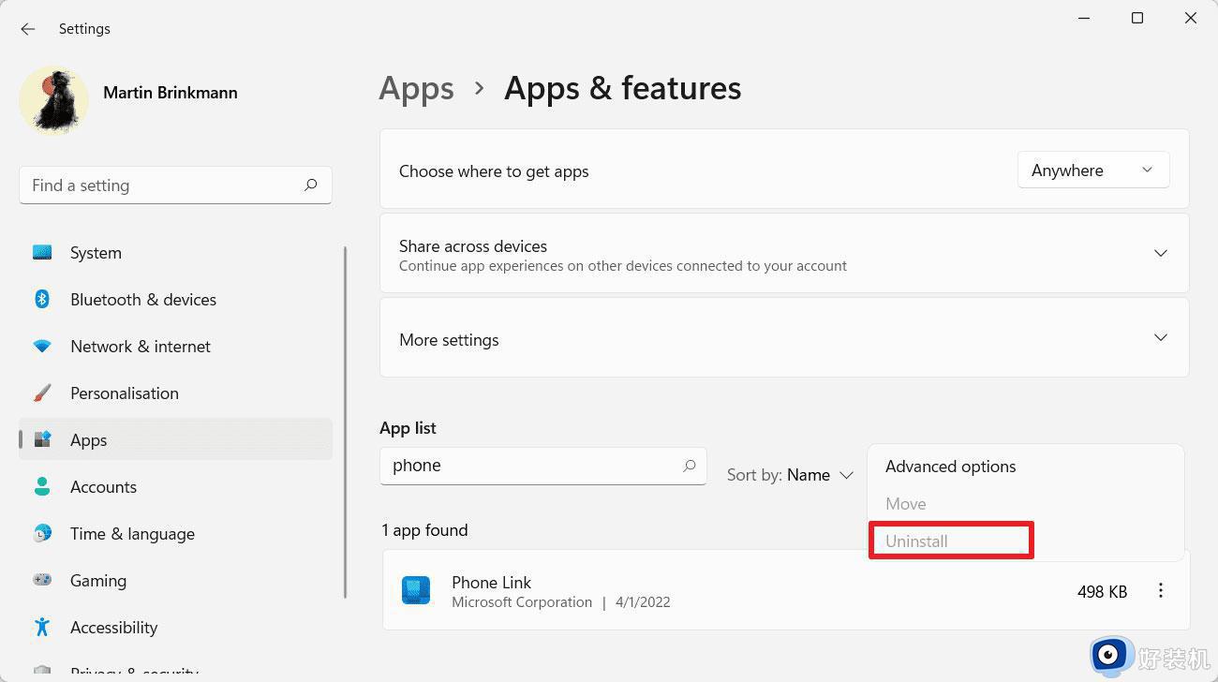Open Phone Link three-dot menu
Viewport: 1218px width, 682px height.
point(1161,591)
